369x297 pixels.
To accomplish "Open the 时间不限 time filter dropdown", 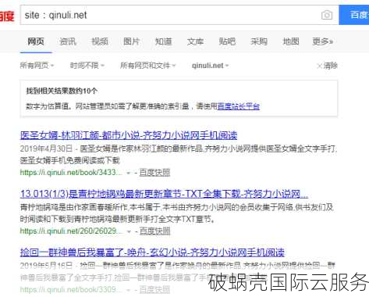I will tap(87, 65).
